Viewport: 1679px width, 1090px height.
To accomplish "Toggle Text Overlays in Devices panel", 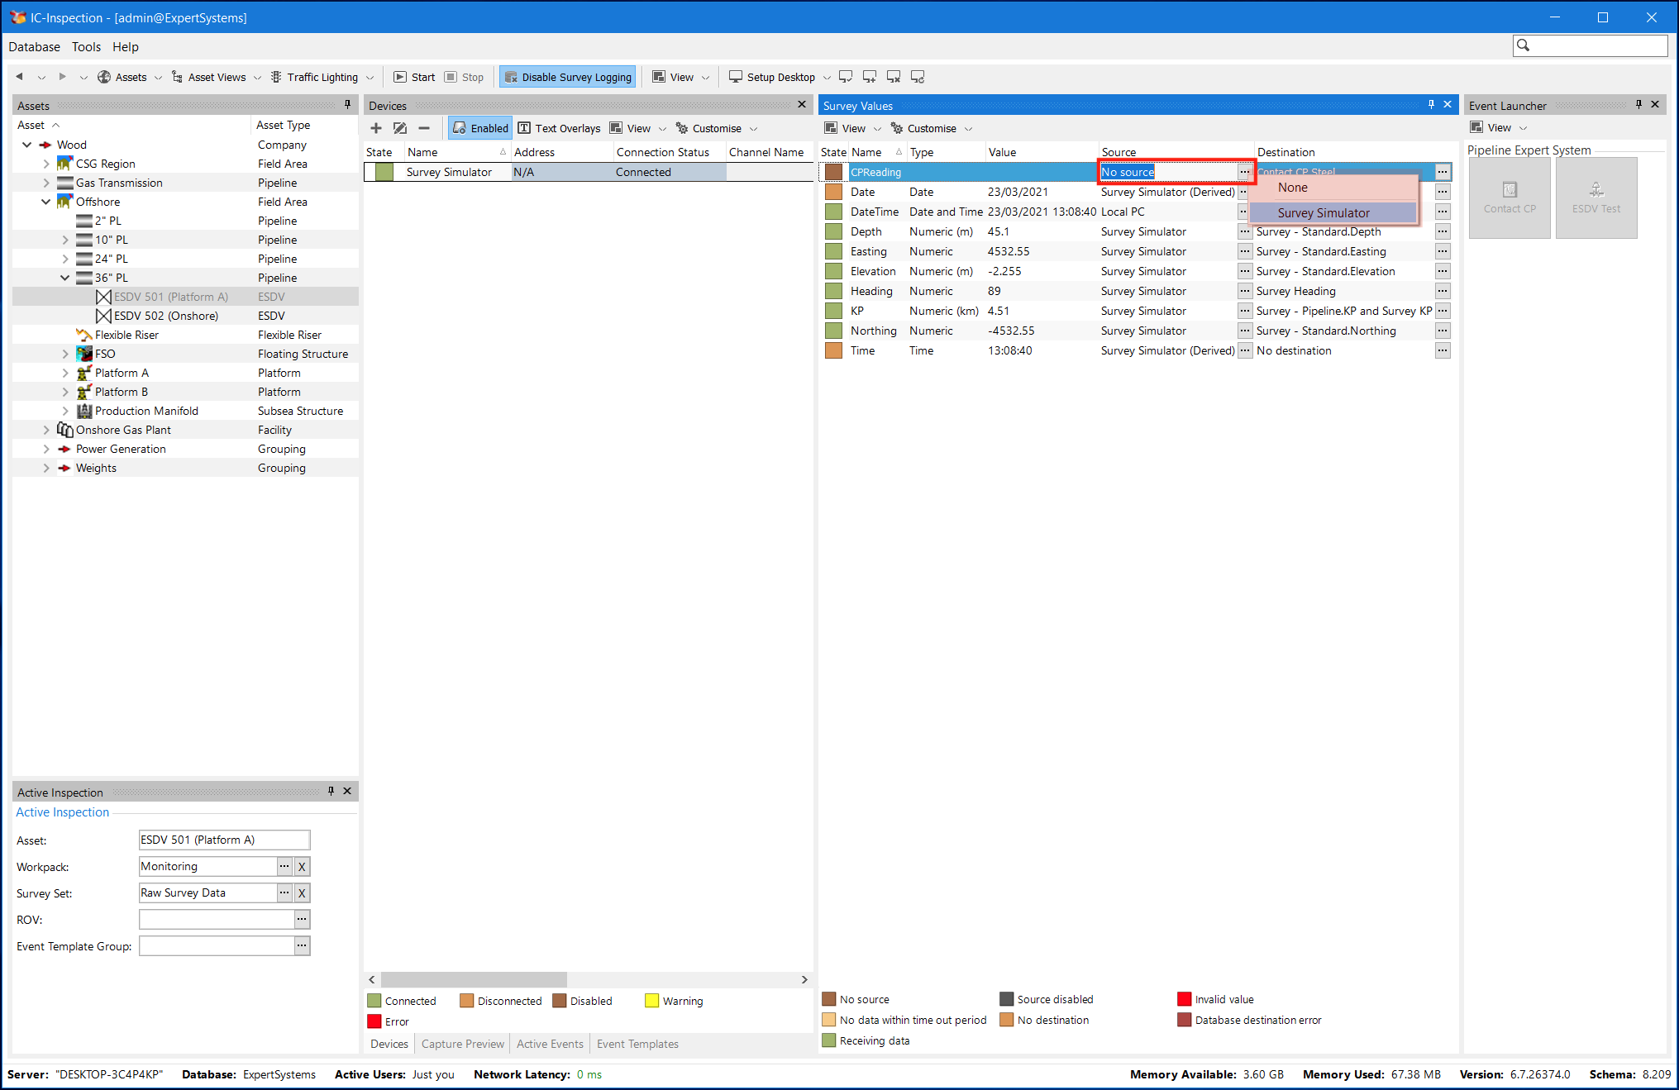I will pyautogui.click(x=559, y=128).
